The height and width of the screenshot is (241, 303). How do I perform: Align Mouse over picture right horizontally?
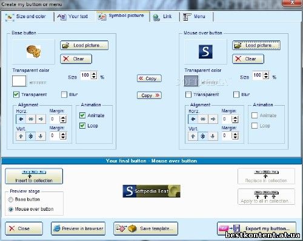[x=213, y=119]
